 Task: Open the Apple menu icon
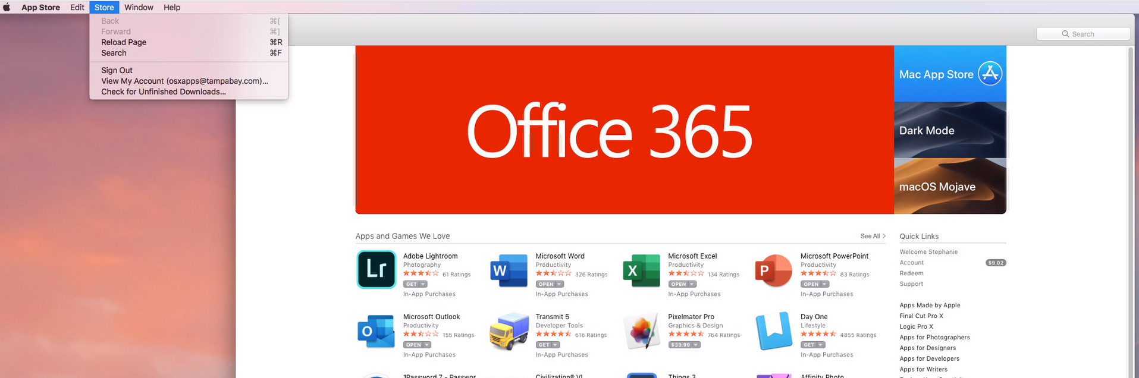point(7,7)
